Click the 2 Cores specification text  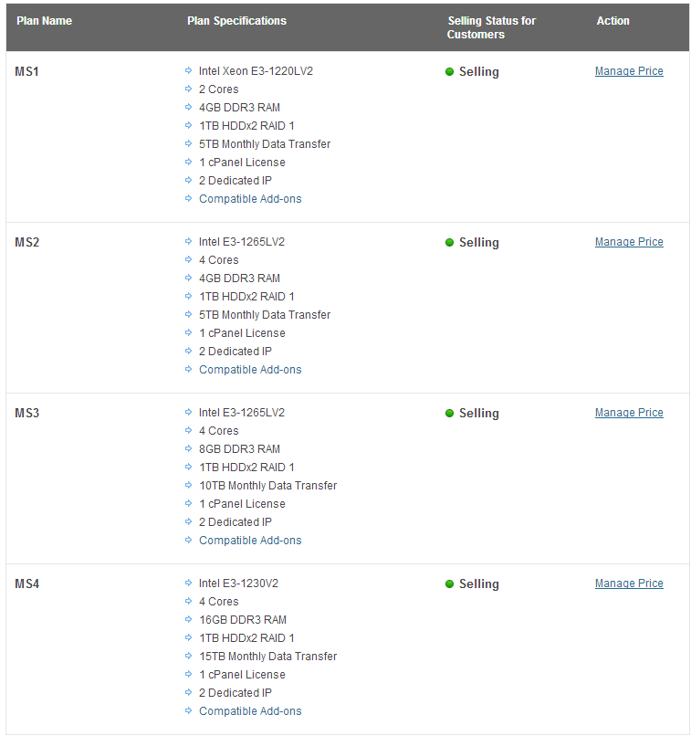[x=218, y=89]
